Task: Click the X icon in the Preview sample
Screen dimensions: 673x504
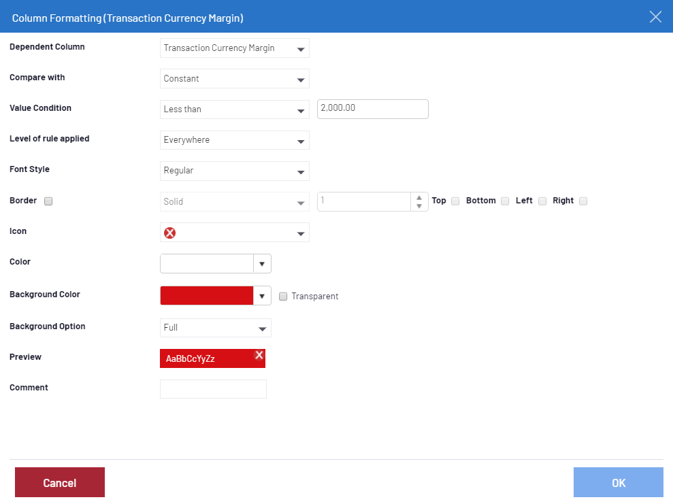Action: point(259,355)
